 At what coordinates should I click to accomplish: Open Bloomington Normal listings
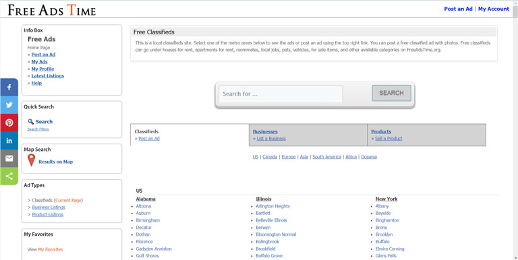pos(276,234)
